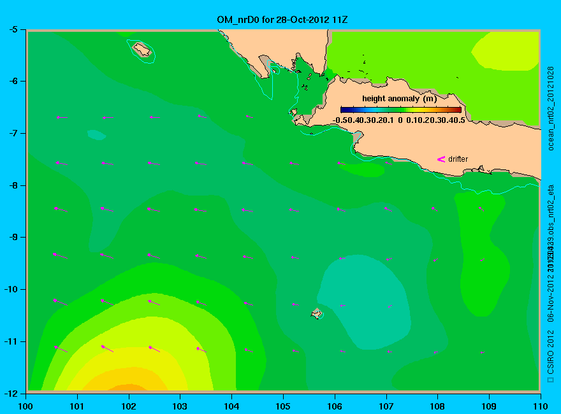This screenshot has height=414, width=561.
Task: Click the x-axis label 102
Action: tap(128, 406)
